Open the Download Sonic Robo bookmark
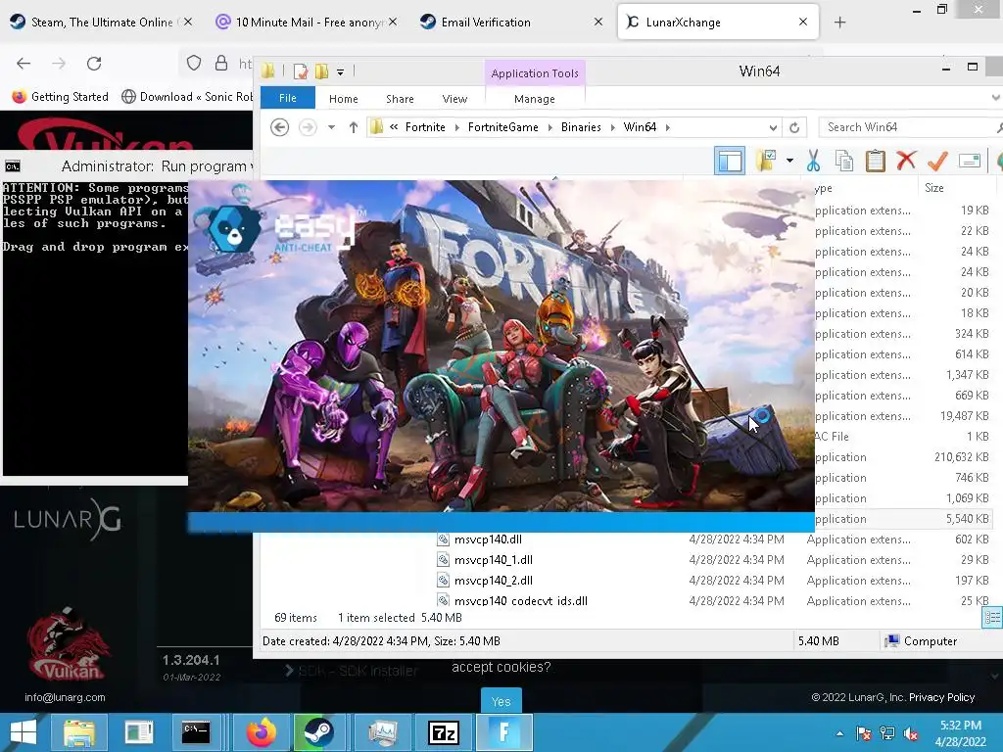The image size is (1003, 752). click(187, 97)
